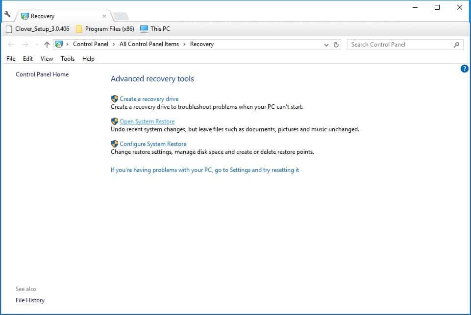Click the Clover wrench settings icon
This screenshot has height=315, width=471.
7,14
